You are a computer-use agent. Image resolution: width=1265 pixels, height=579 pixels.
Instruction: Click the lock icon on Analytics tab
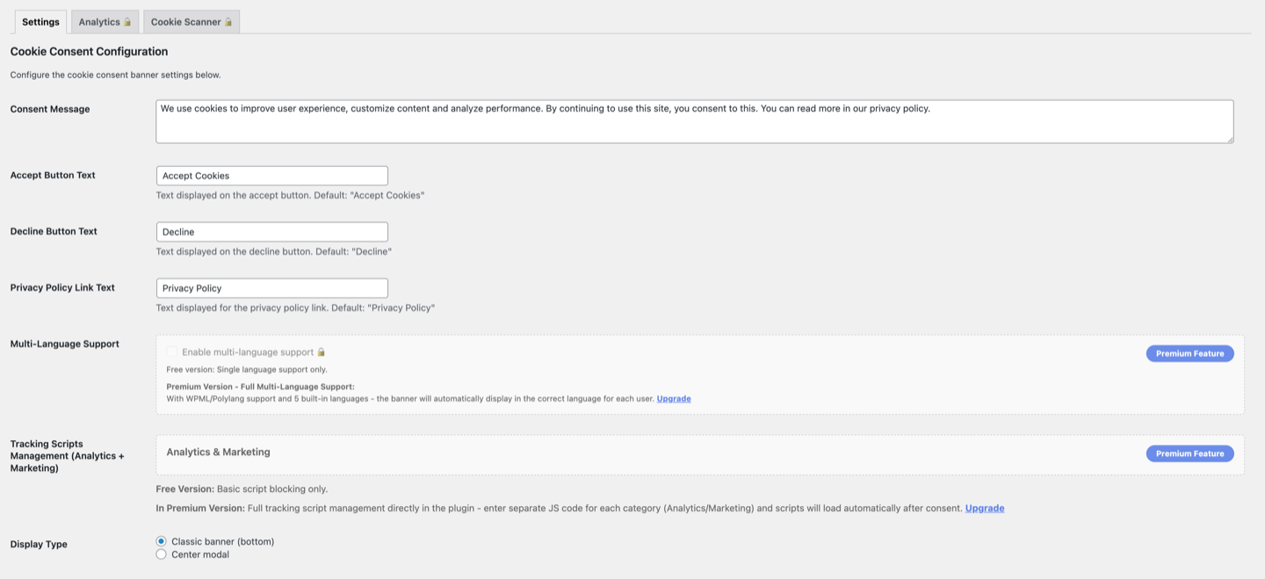(128, 21)
